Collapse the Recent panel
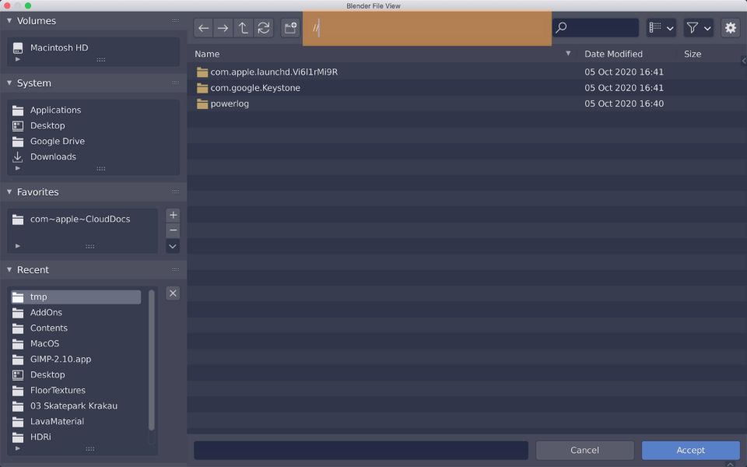The height and width of the screenshot is (467, 747). [x=9, y=270]
